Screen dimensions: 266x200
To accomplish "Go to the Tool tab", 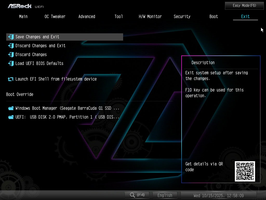I will [119, 16].
